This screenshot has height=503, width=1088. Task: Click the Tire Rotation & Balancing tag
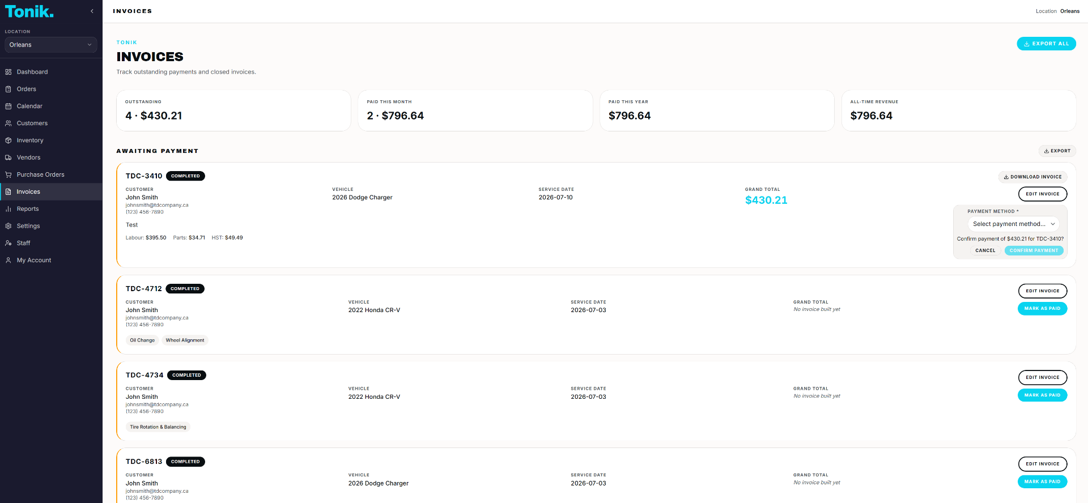coord(158,427)
